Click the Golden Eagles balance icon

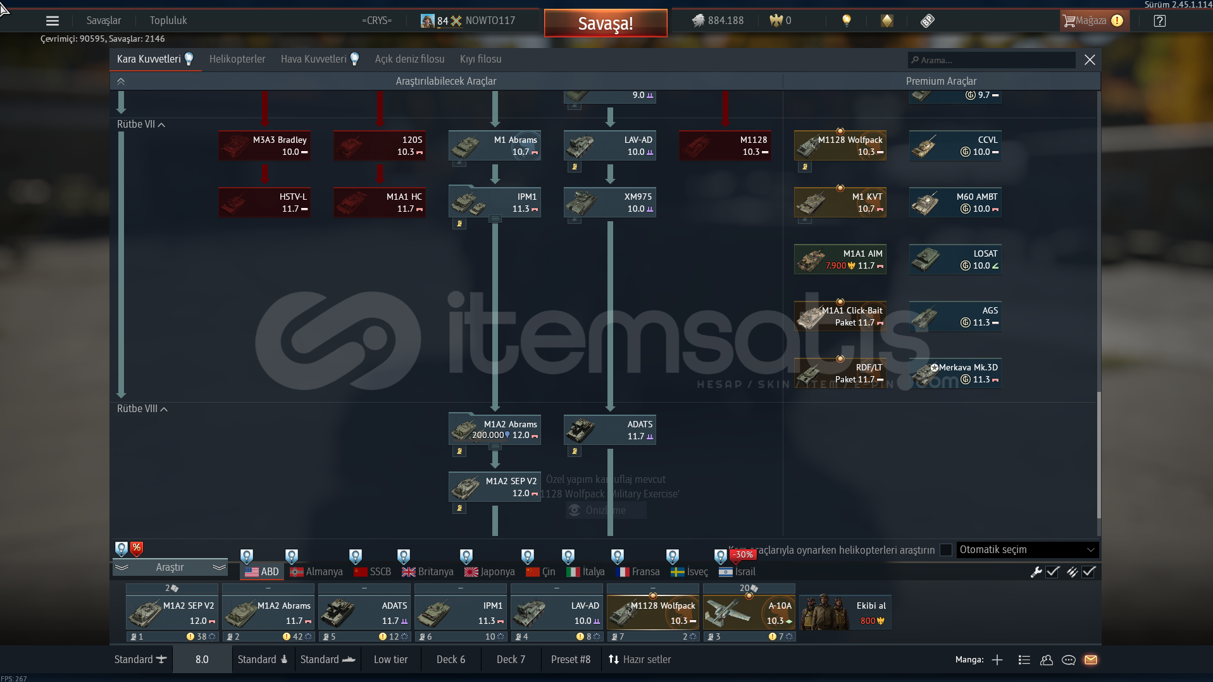click(776, 20)
